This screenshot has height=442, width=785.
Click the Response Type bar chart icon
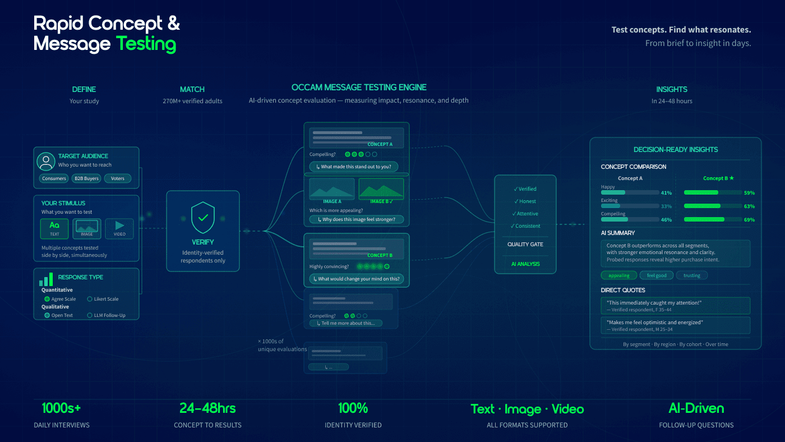(46, 279)
